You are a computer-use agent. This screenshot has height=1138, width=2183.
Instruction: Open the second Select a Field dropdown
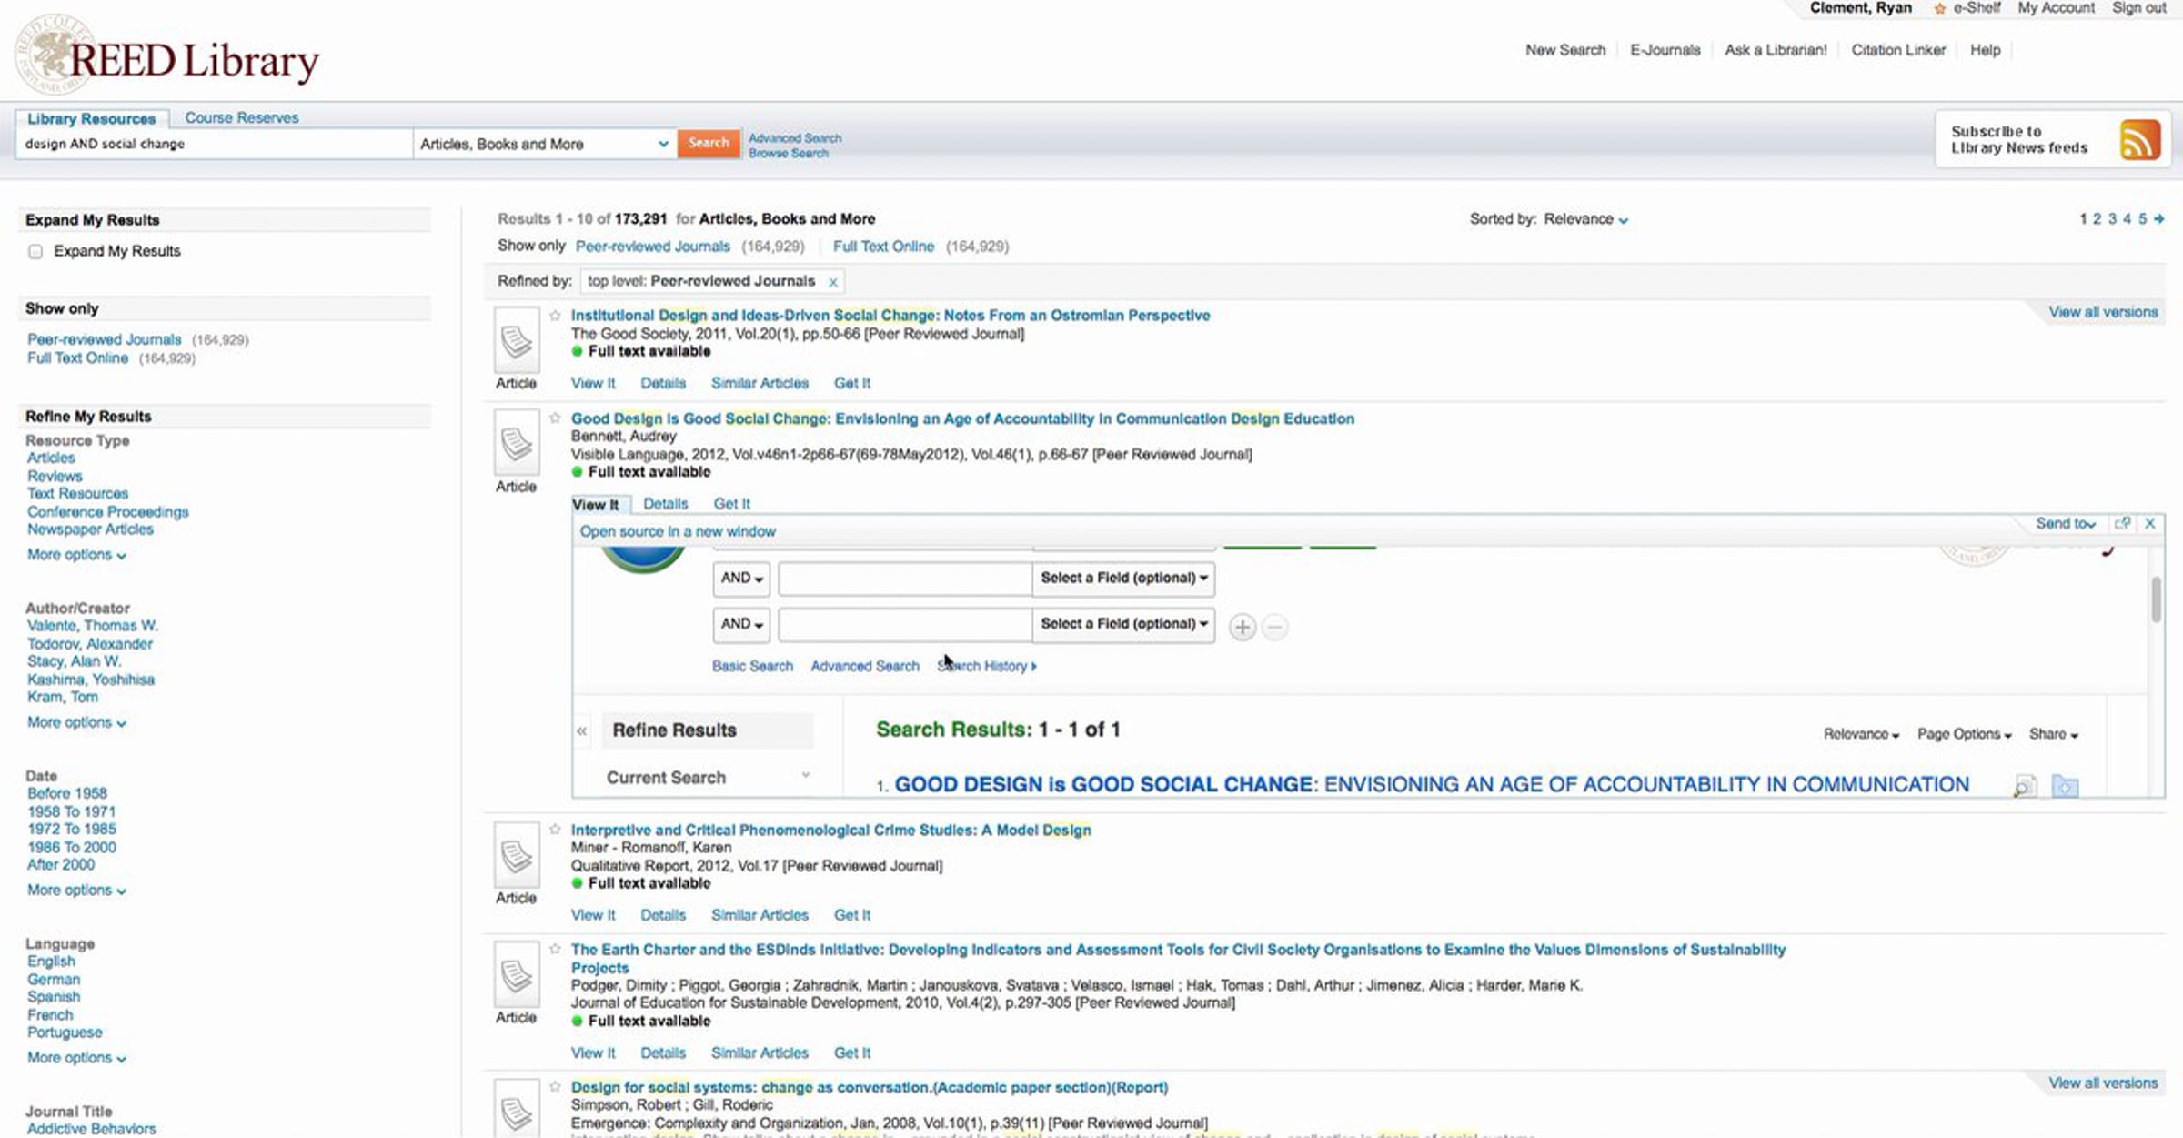pos(1123,624)
